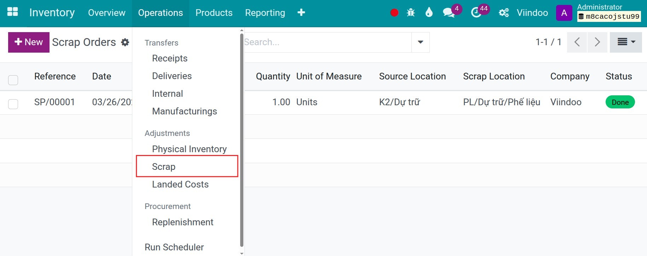Open Physical Inventory adjustments
Image resolution: width=647 pixels, height=256 pixels.
[x=189, y=149]
